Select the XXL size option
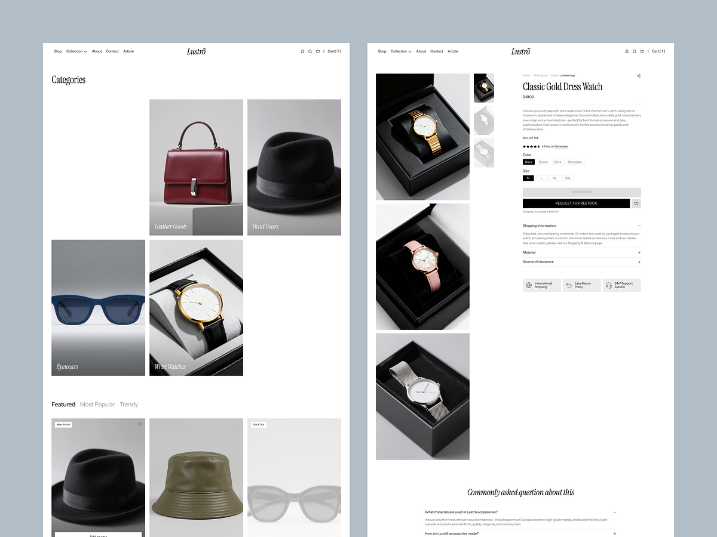The height and width of the screenshot is (537, 717). [568, 178]
